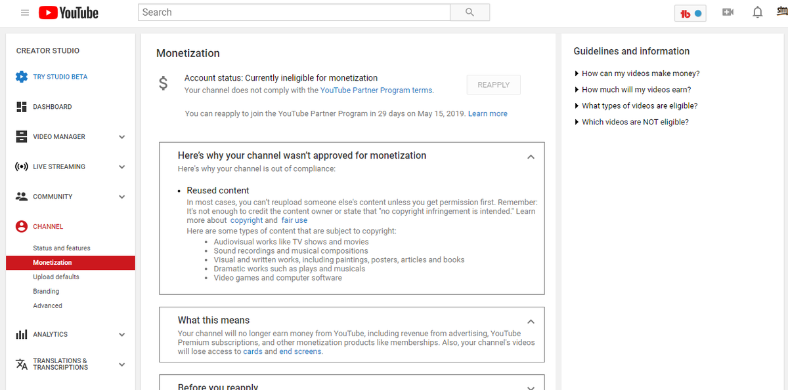Screen dimensions: 788x390
Task: Open Video Manager menu item
Action: pos(59,137)
